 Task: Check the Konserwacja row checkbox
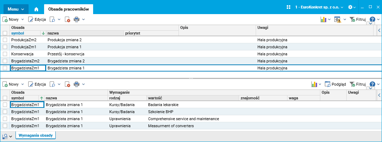[x=5, y=54]
